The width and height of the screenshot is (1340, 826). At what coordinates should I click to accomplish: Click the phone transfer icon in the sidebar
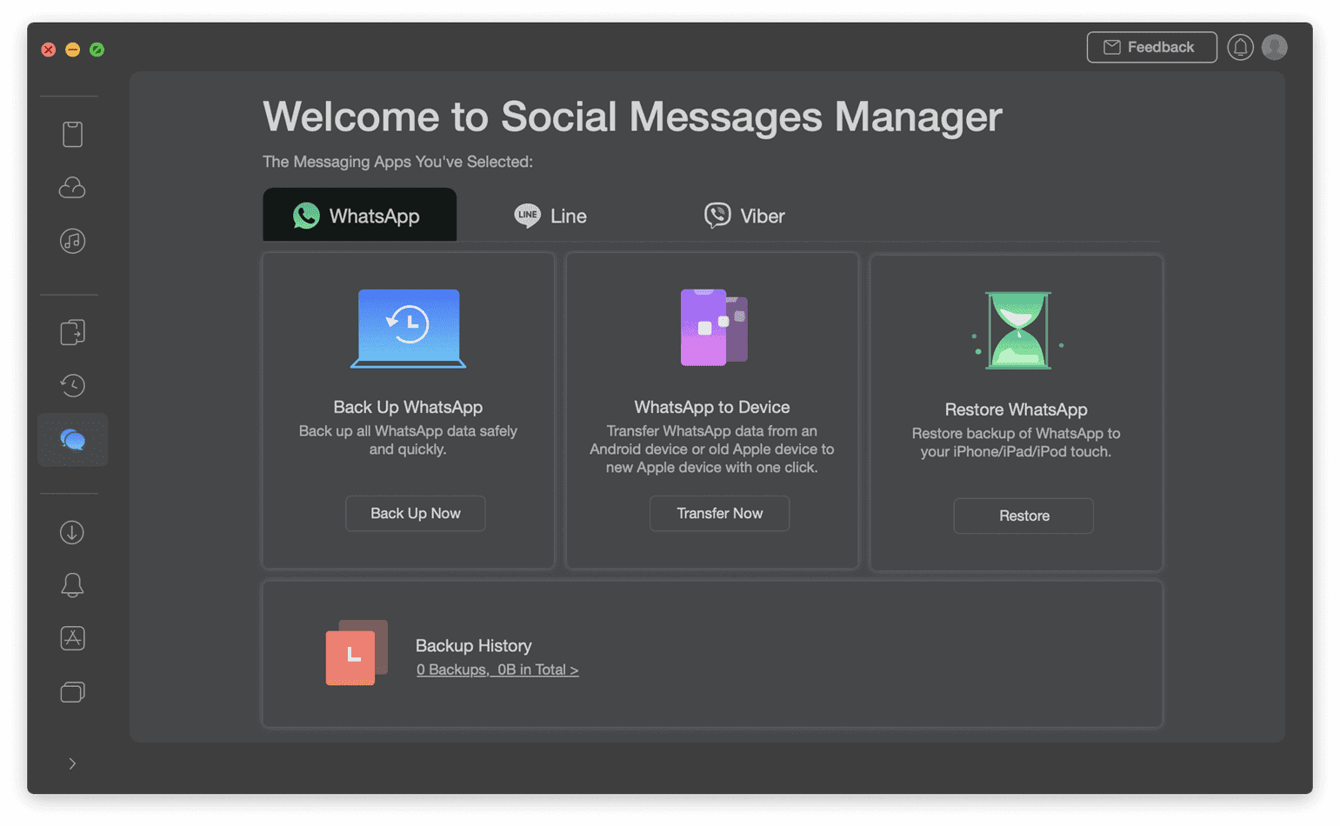(72, 331)
